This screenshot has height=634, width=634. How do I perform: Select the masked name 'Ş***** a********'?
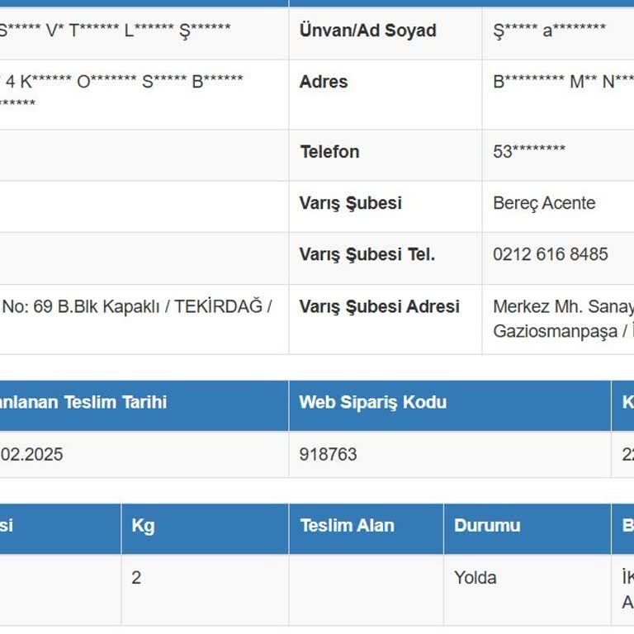point(549,31)
